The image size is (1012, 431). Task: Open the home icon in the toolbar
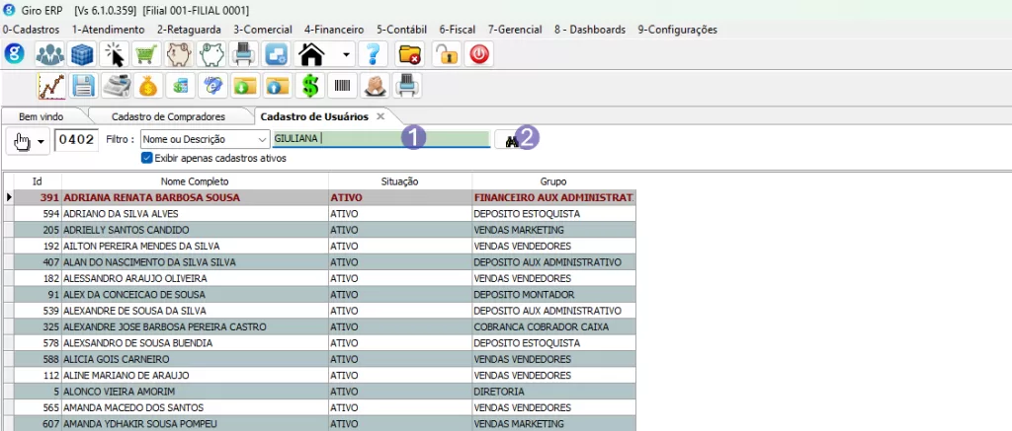[312, 54]
